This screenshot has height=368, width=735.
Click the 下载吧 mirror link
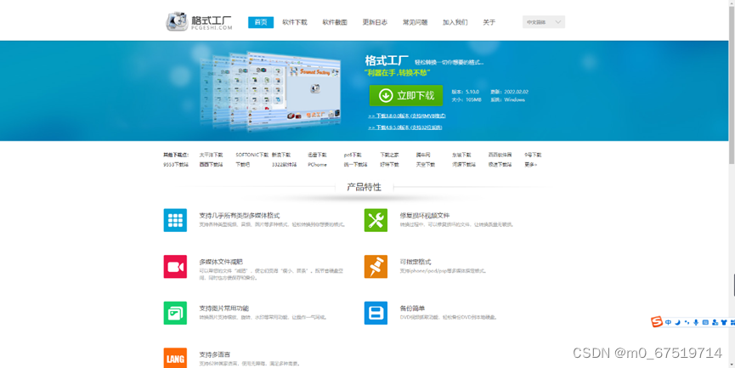242,165
